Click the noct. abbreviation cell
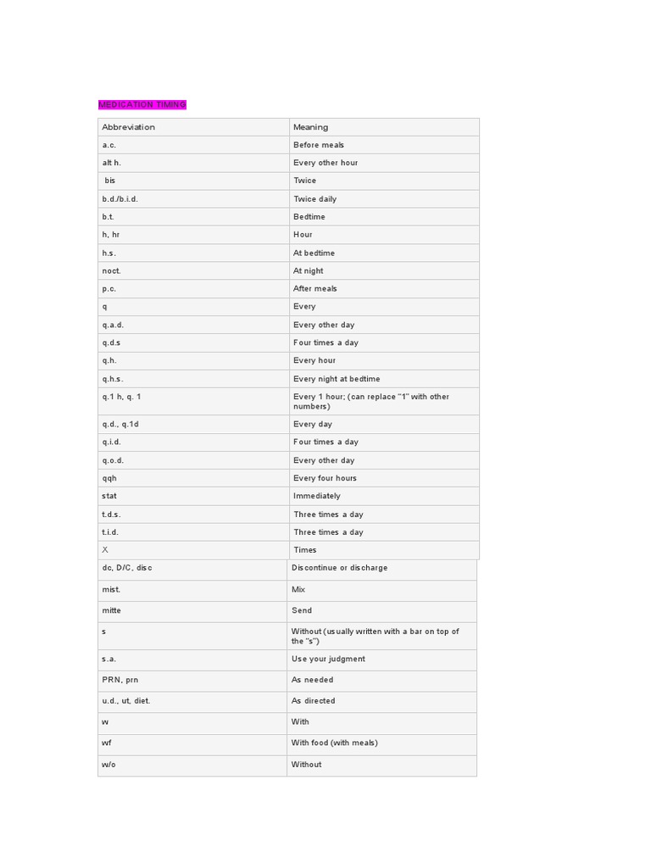 click(x=112, y=271)
